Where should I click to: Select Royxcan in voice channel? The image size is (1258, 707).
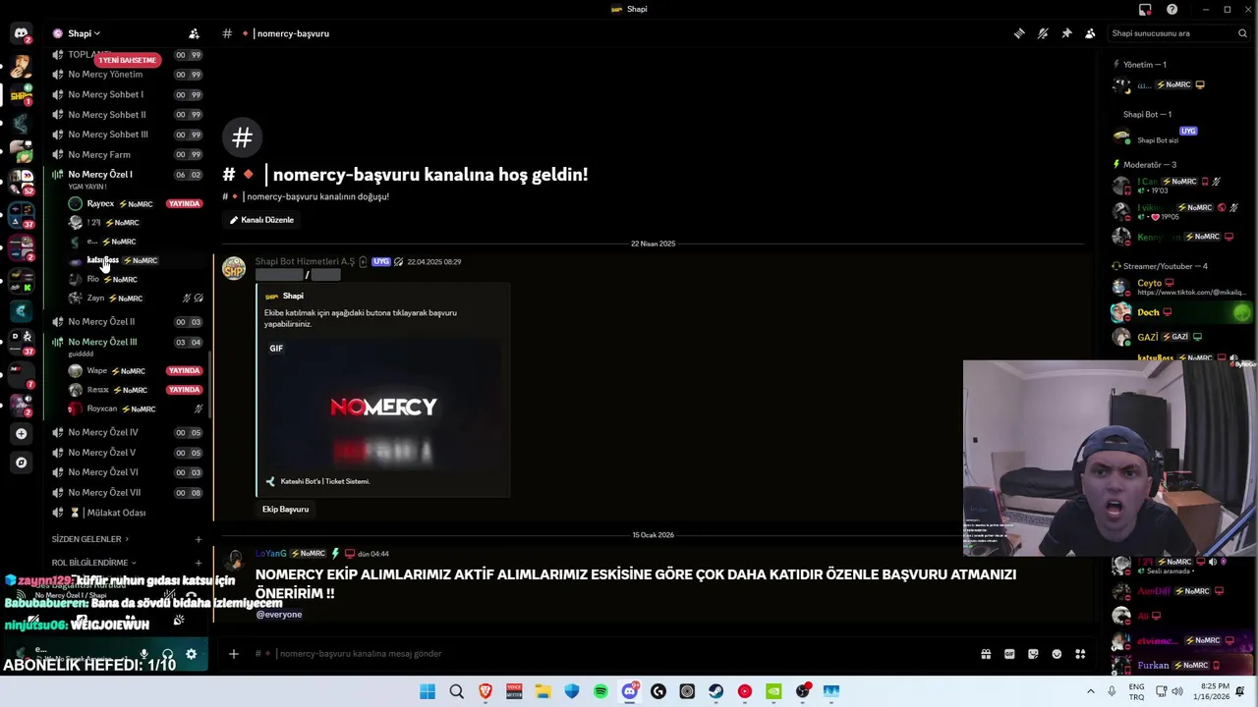tap(101, 408)
